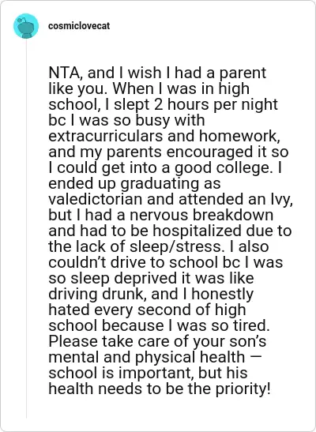
Task: Click the word "extracurriculars" in the comment
Action: pyautogui.click(x=106, y=136)
